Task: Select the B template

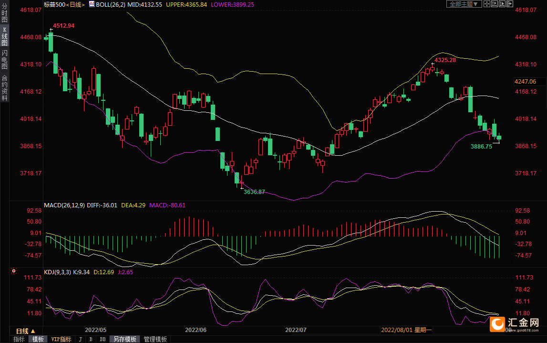Action: click(x=91, y=339)
